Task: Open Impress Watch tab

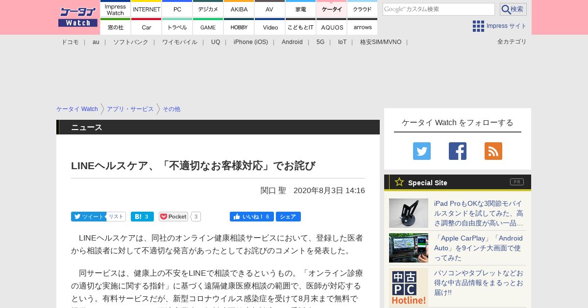Action: click(116, 9)
